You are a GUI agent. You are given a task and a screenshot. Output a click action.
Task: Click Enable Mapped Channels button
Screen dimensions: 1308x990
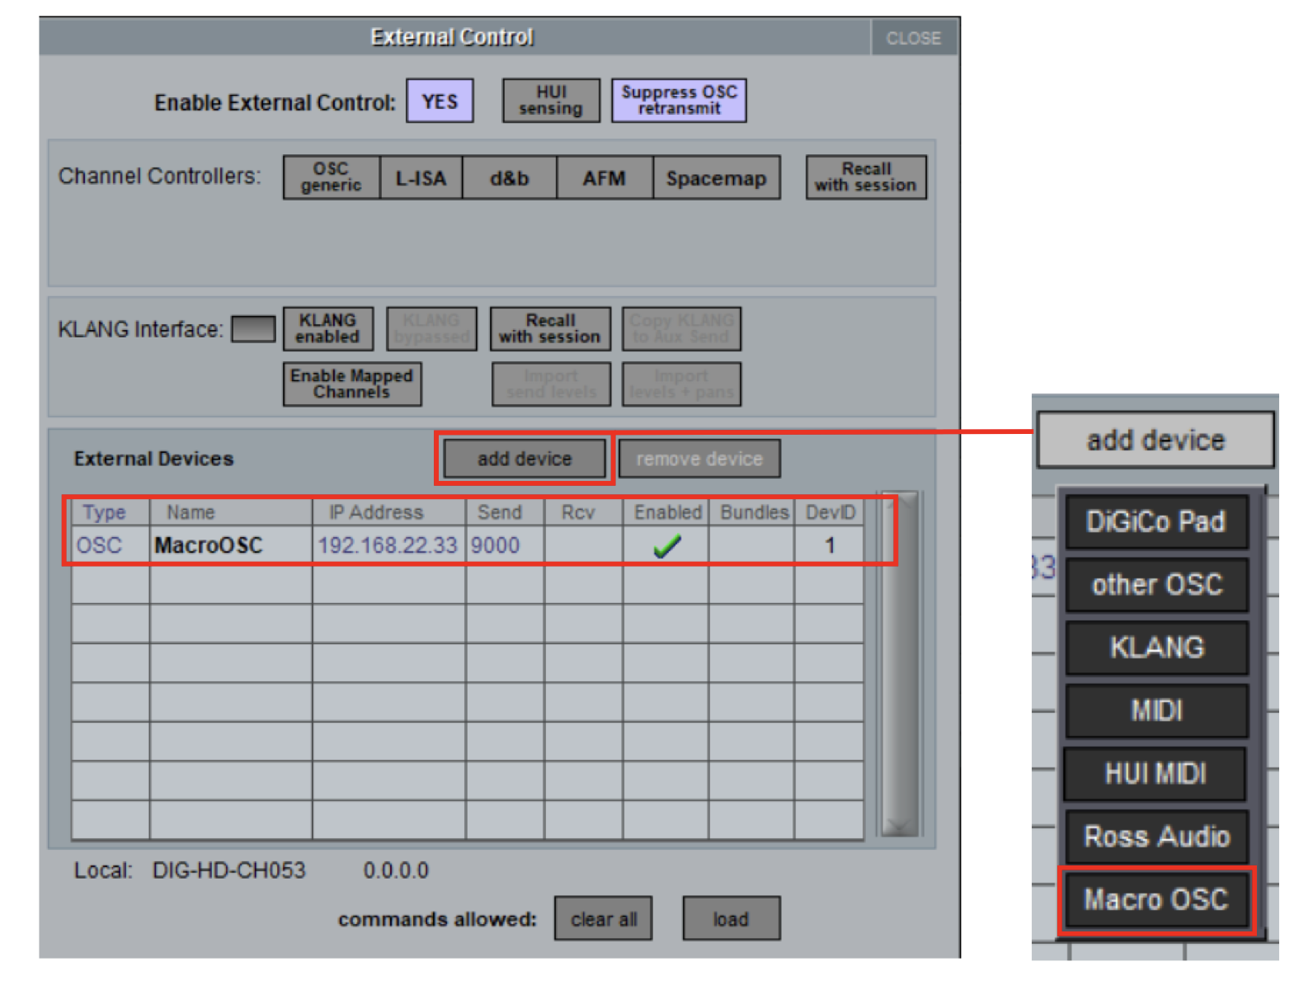point(351,384)
